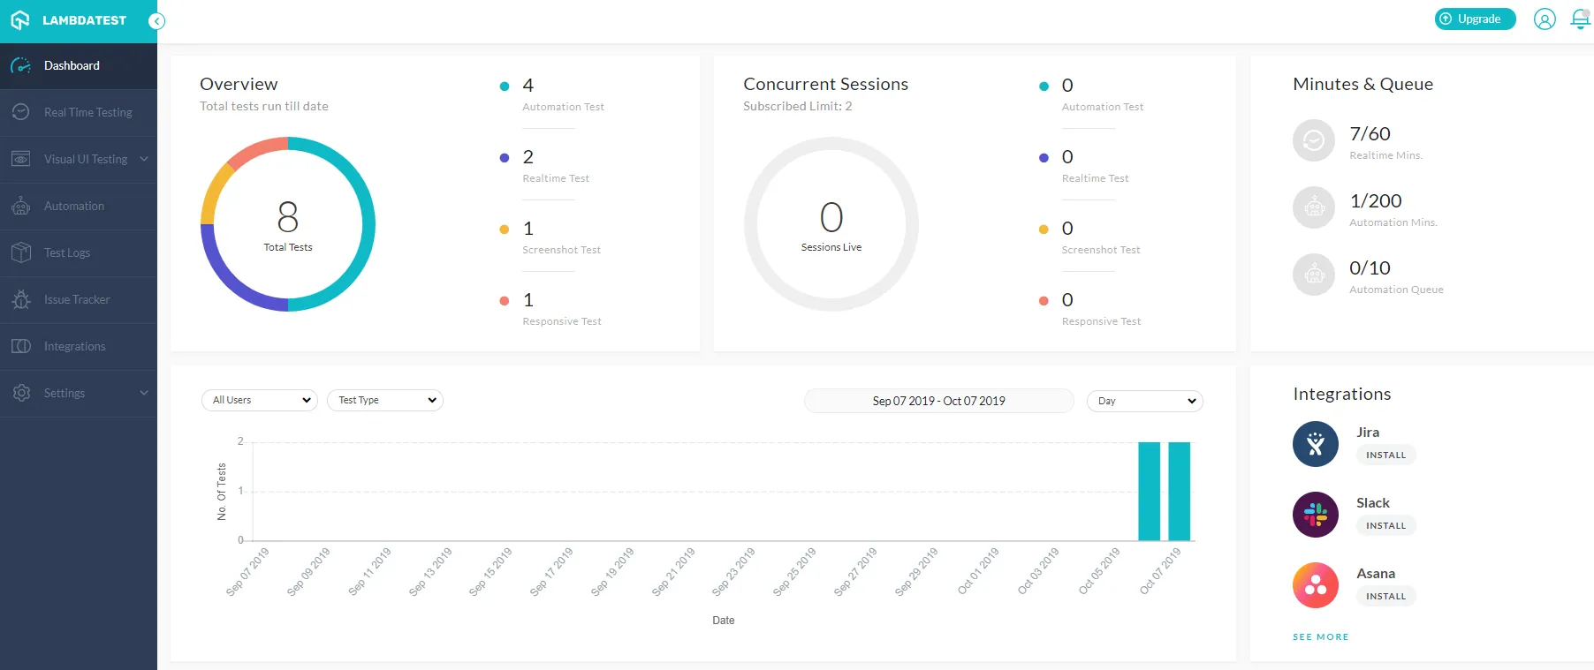
Task: Click the Slack integration icon
Action: coord(1315,515)
